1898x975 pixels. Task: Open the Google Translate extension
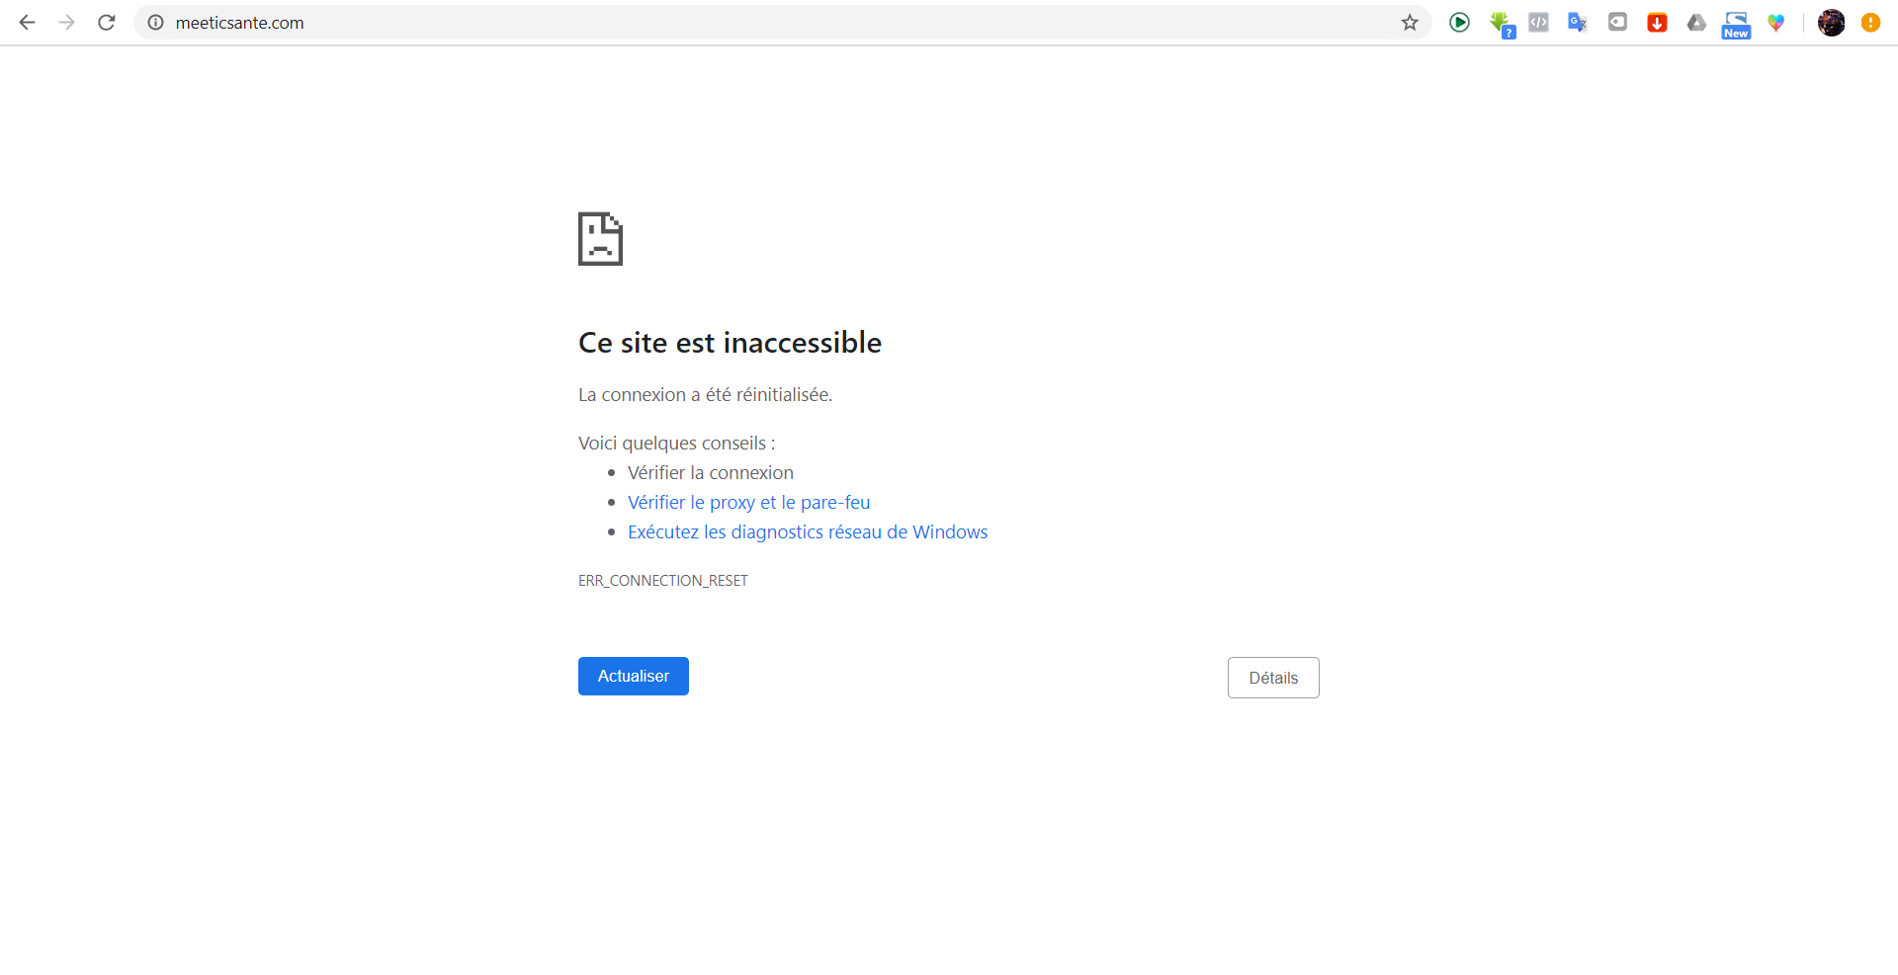pyautogui.click(x=1578, y=22)
